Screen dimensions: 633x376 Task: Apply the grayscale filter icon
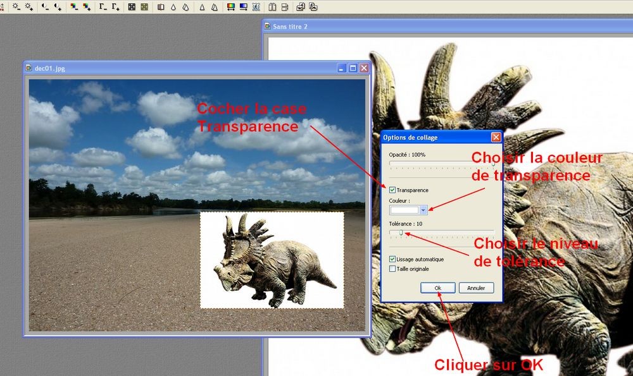(x=132, y=7)
